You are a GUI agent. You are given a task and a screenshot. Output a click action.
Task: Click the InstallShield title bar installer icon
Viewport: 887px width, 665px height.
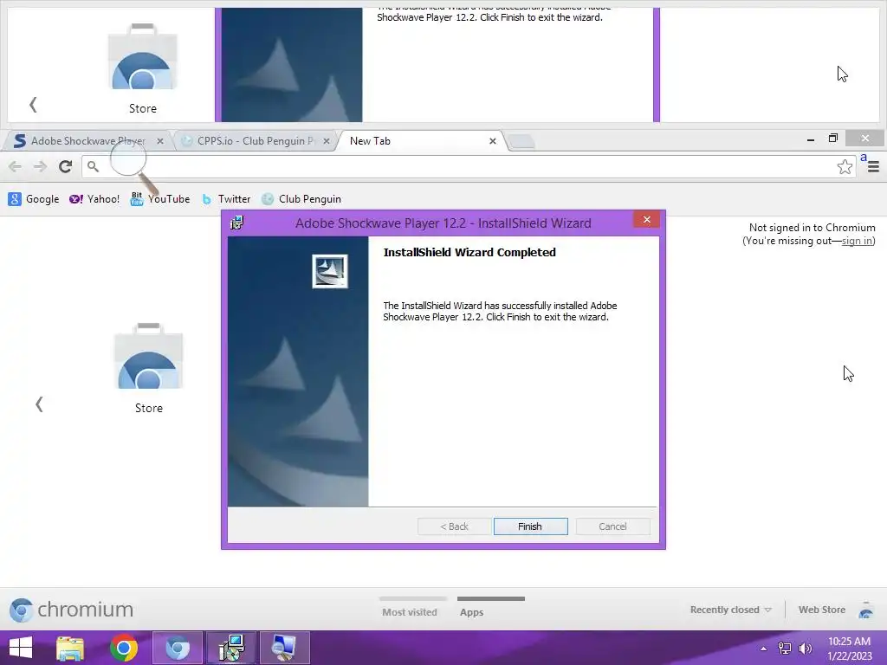click(x=237, y=223)
